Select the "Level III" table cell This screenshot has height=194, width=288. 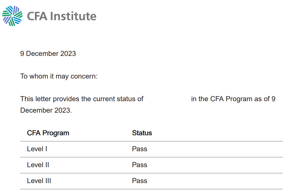pyautogui.click(x=39, y=181)
